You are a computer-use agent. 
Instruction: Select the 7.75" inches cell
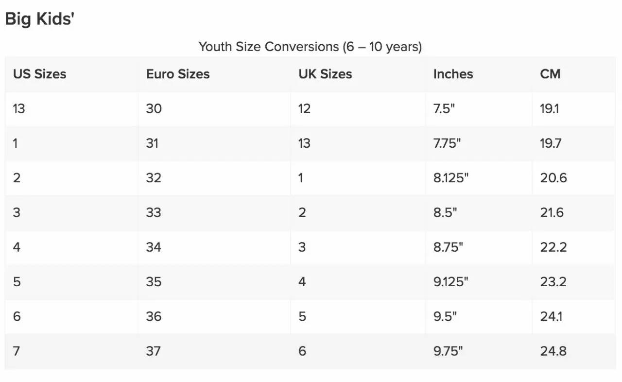pos(447,143)
